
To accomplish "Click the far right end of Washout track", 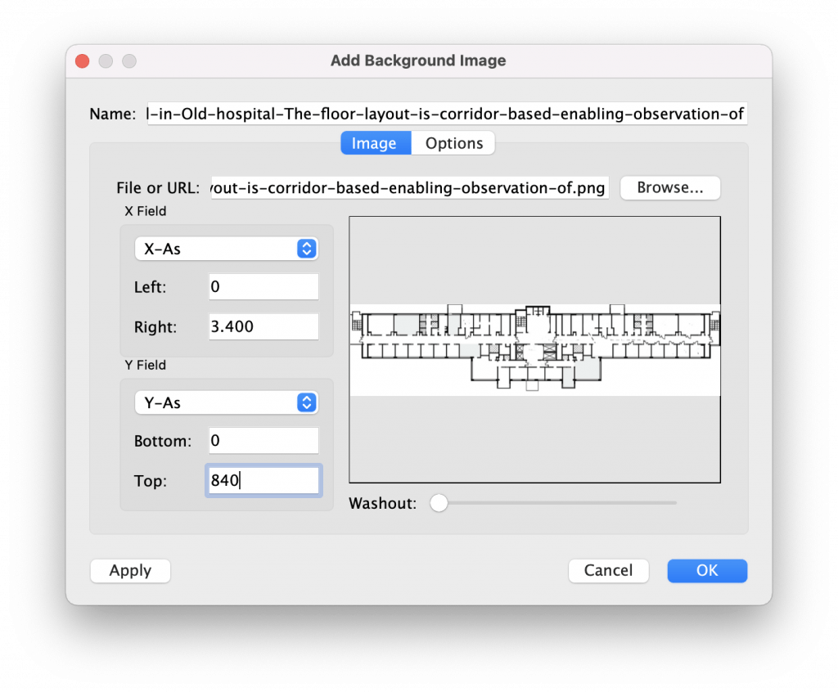I will coord(674,503).
